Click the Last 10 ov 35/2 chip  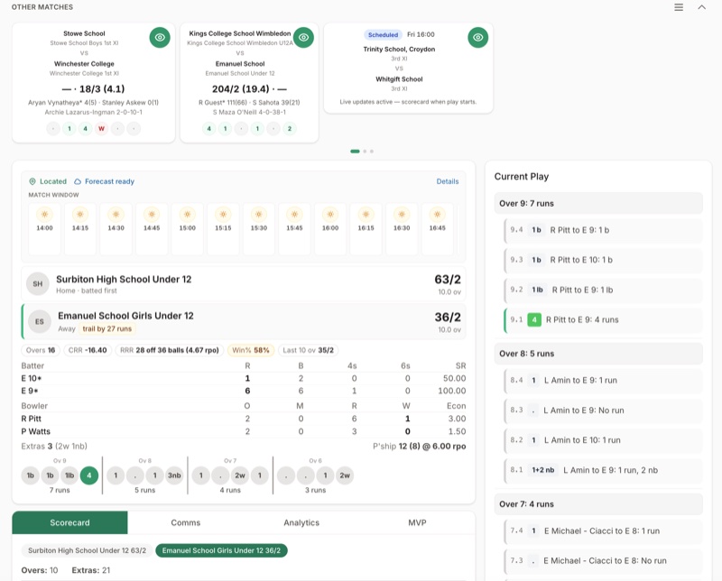click(x=308, y=350)
